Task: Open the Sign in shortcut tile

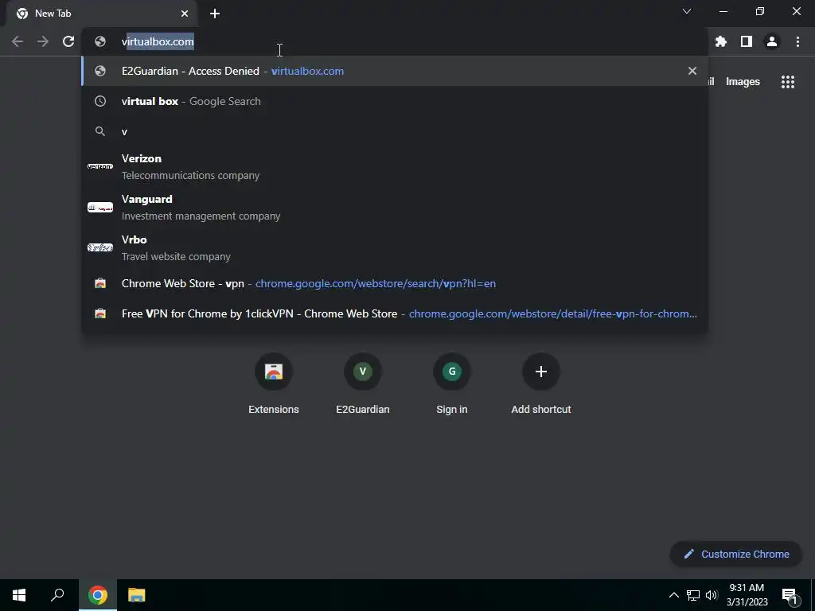Action: (x=452, y=384)
